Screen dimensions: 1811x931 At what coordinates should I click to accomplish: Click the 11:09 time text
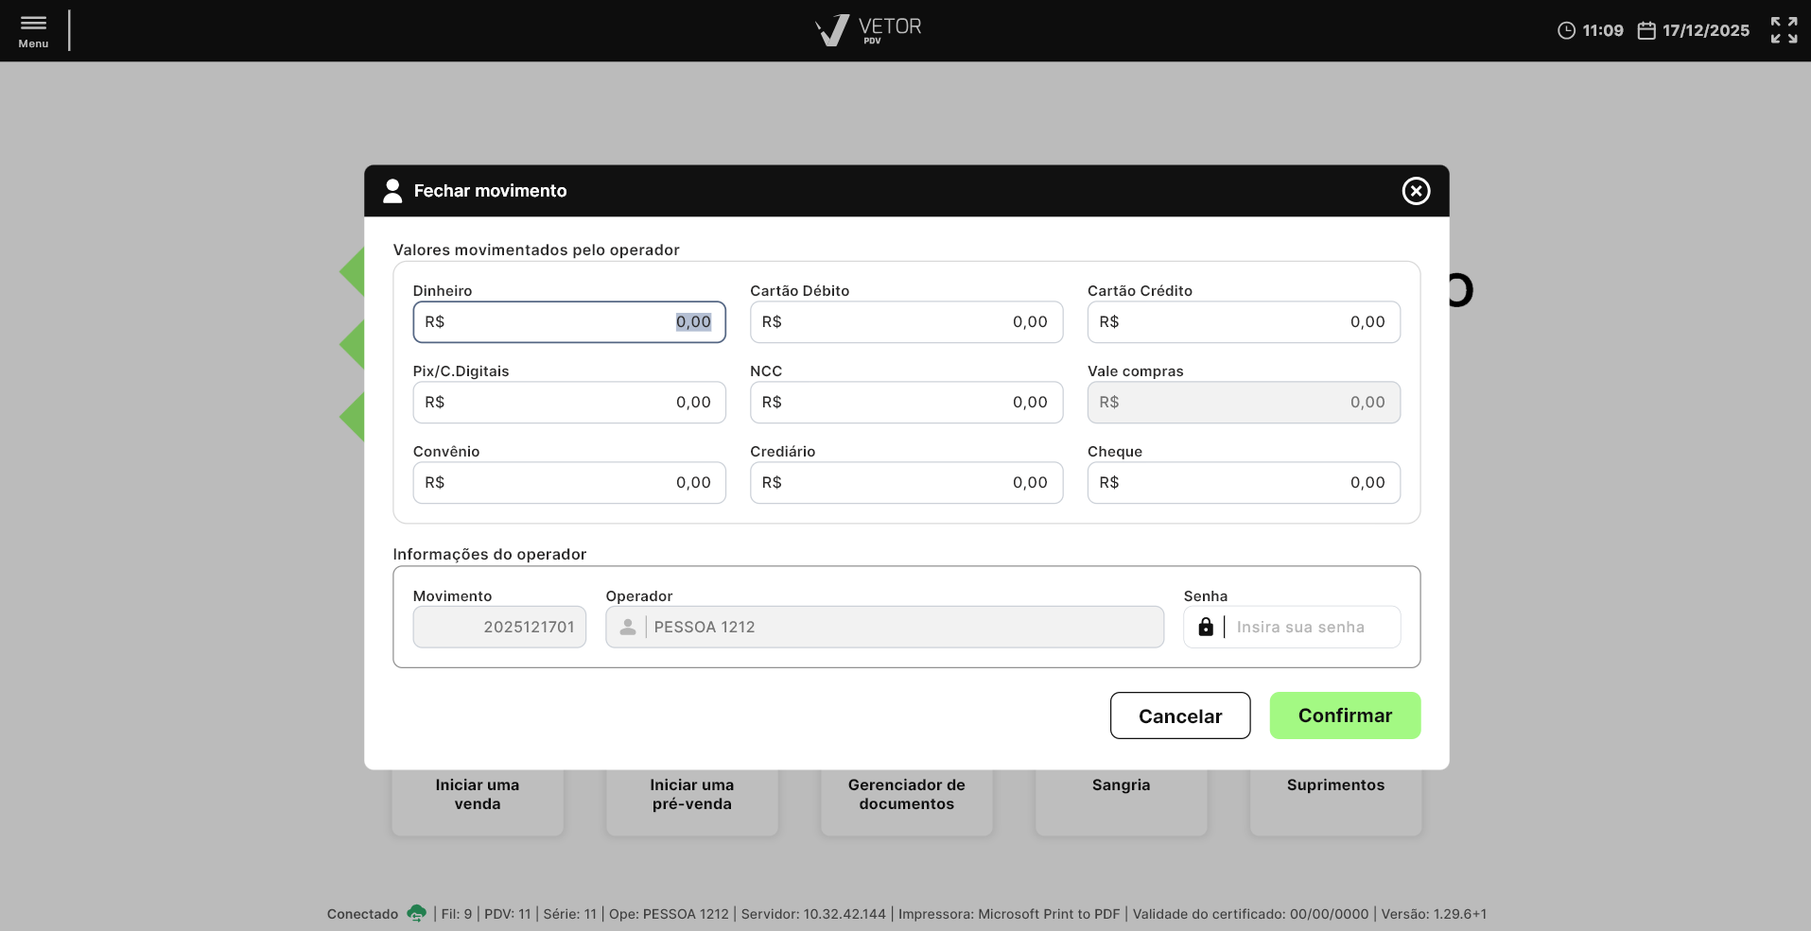pos(1603,30)
